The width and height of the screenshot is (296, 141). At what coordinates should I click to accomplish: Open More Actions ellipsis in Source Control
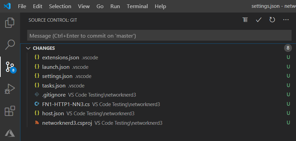(x=286, y=20)
